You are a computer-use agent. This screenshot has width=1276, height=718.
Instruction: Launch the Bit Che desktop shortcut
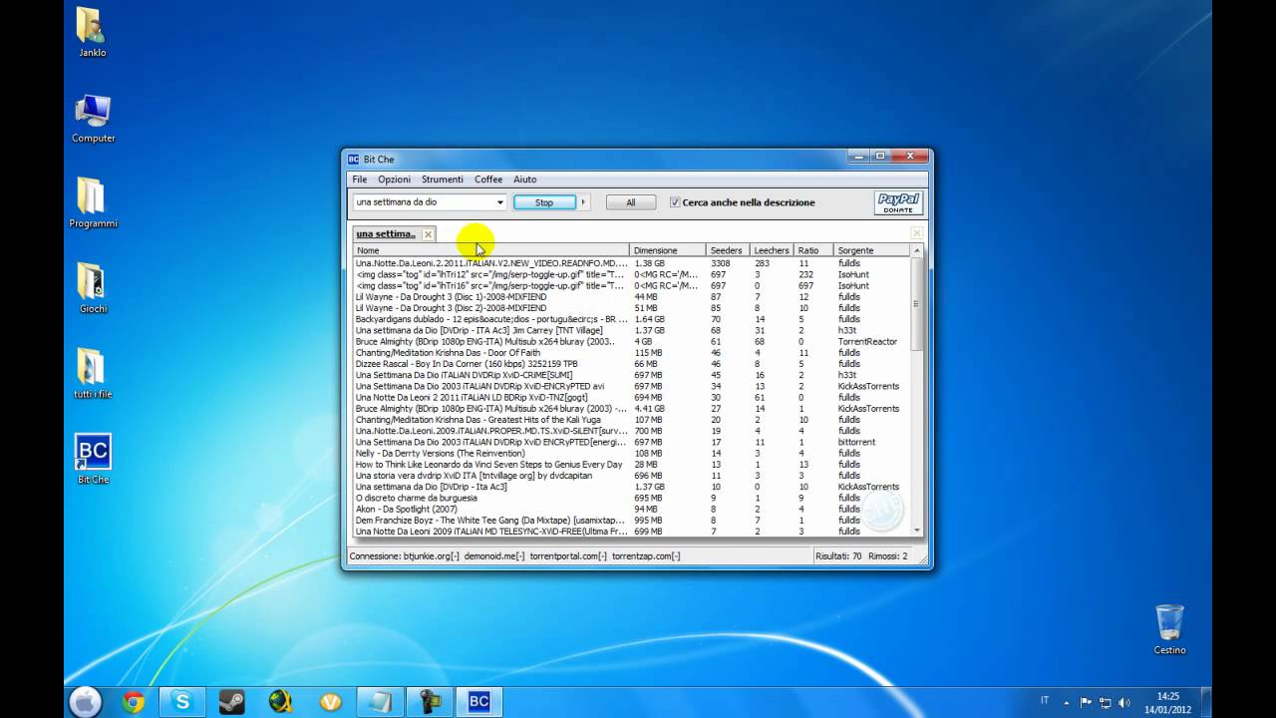(x=93, y=459)
